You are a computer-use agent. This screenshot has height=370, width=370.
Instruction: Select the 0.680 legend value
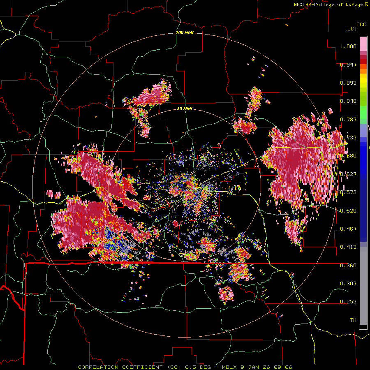pos(349,156)
